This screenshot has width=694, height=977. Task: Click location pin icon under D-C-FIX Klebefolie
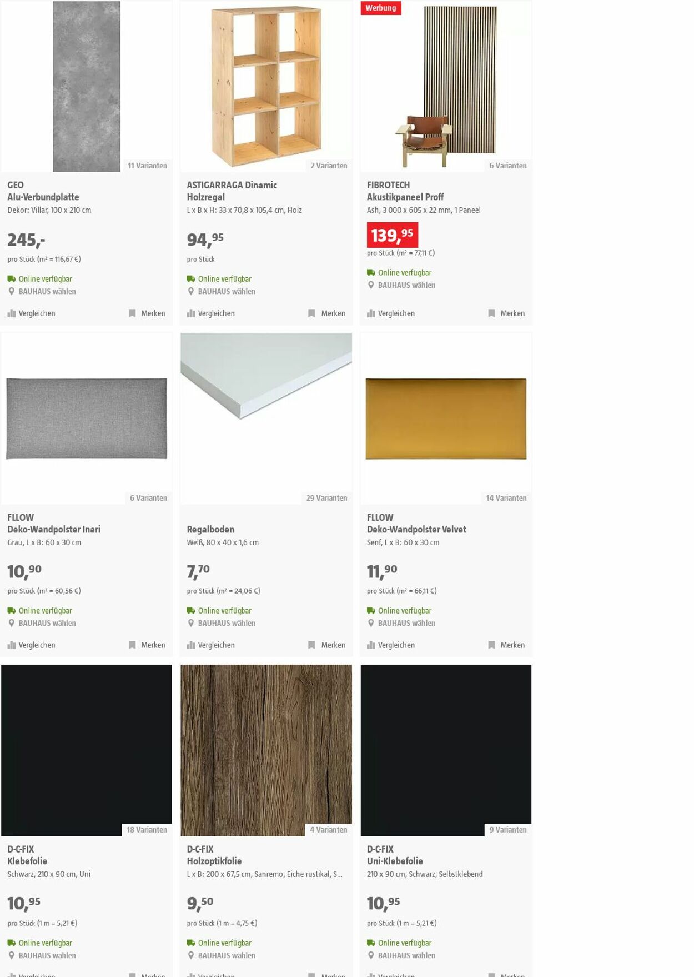pyautogui.click(x=12, y=955)
